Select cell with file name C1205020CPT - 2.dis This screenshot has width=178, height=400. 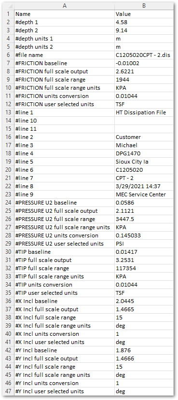(x=144, y=55)
